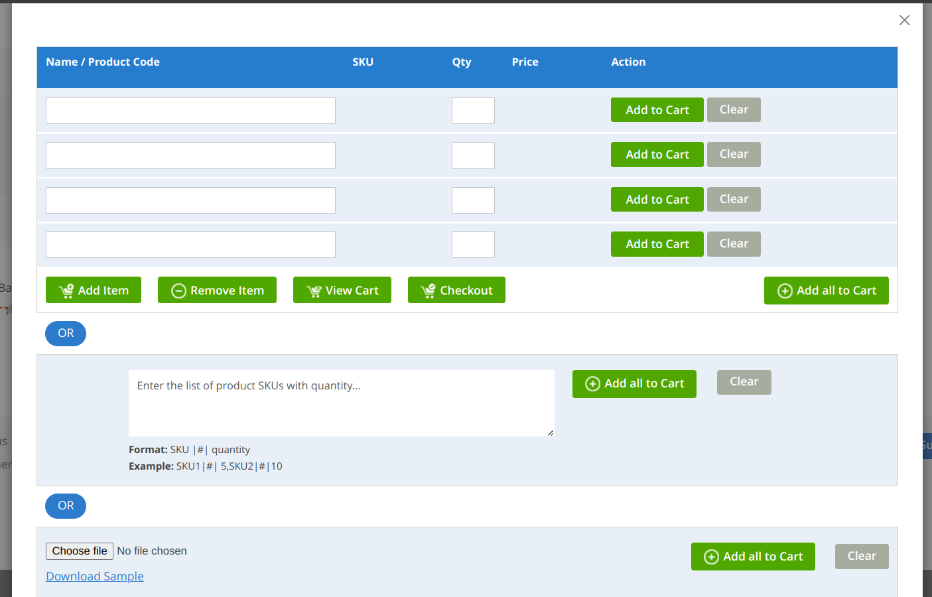Clear the SKU list text area

(744, 382)
